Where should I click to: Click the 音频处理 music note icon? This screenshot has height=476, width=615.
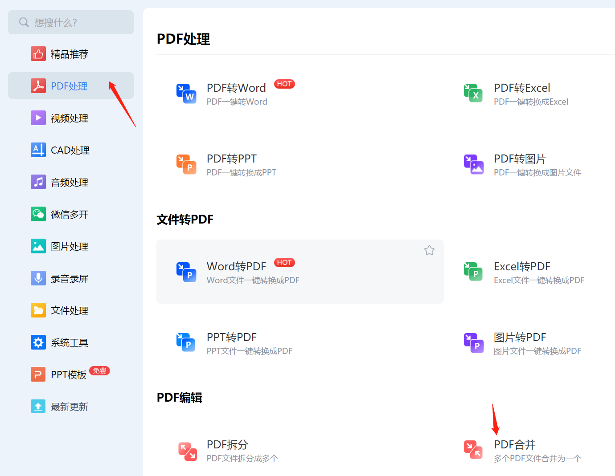tap(38, 182)
